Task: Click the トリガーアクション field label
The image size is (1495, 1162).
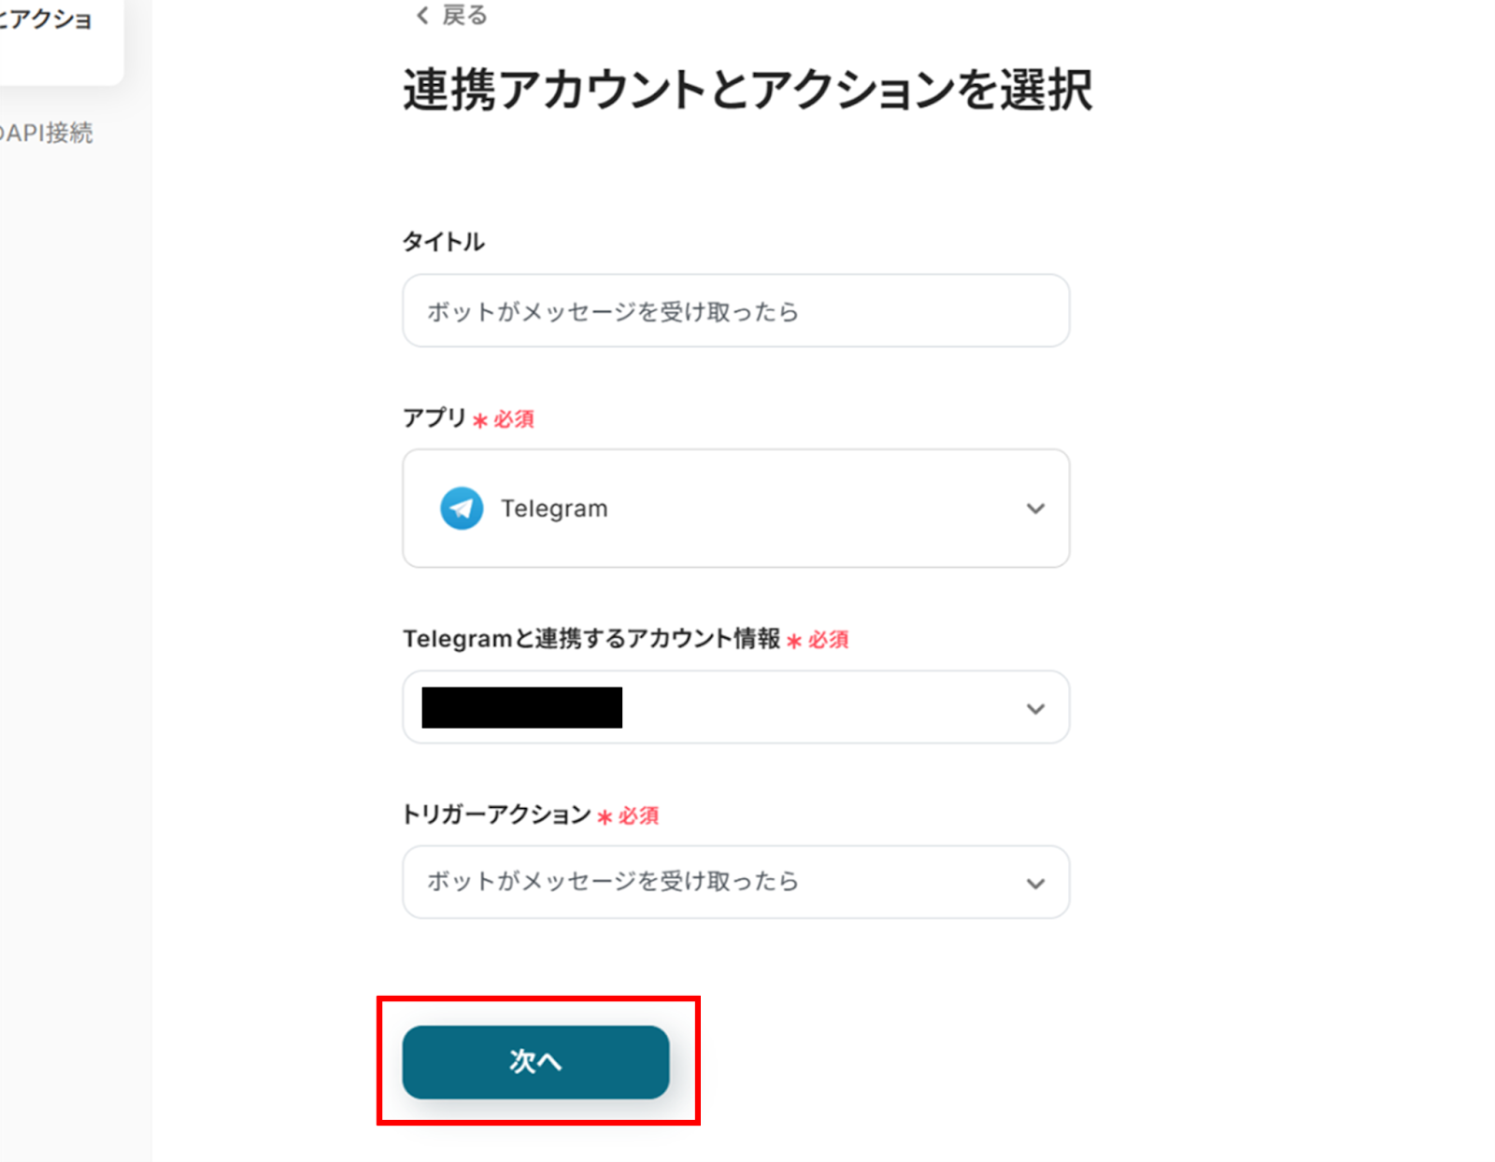Action: pos(496,815)
